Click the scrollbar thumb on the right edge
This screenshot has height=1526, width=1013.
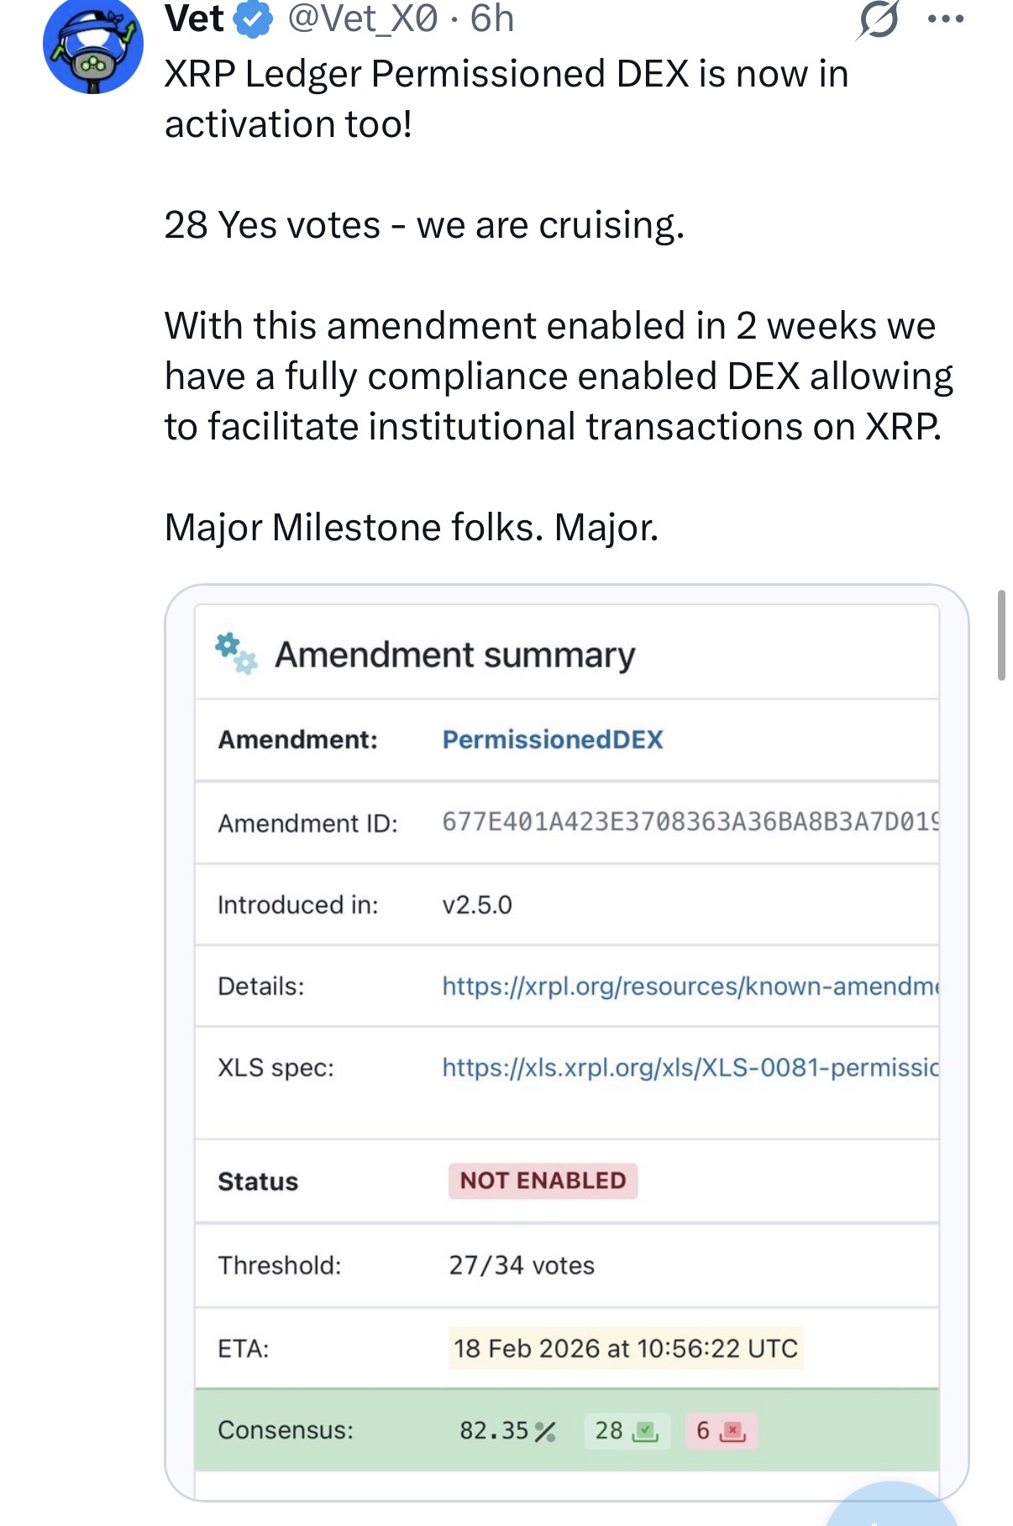[1001, 635]
